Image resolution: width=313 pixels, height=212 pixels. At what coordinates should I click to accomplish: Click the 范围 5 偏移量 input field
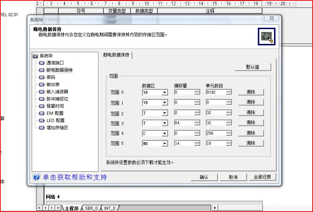pyautogui.click(x=183, y=144)
